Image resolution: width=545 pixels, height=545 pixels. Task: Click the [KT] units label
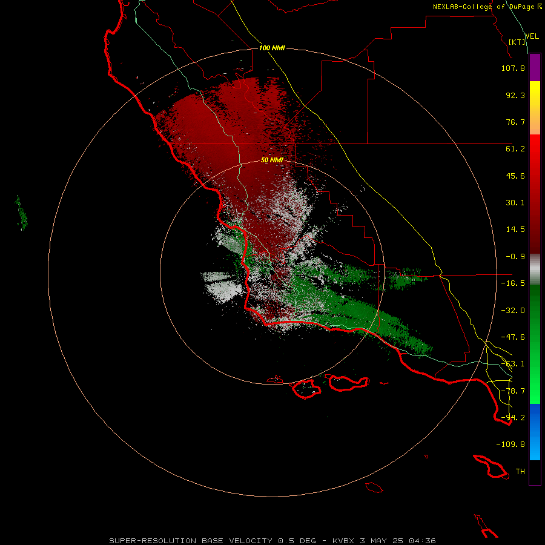tap(517, 42)
